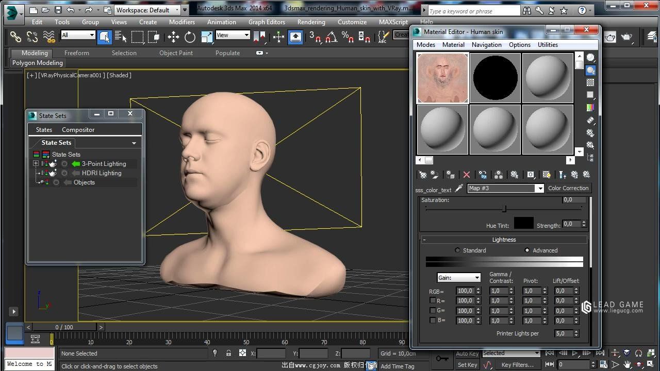Click Bind to Space Warp icon

pos(49,37)
